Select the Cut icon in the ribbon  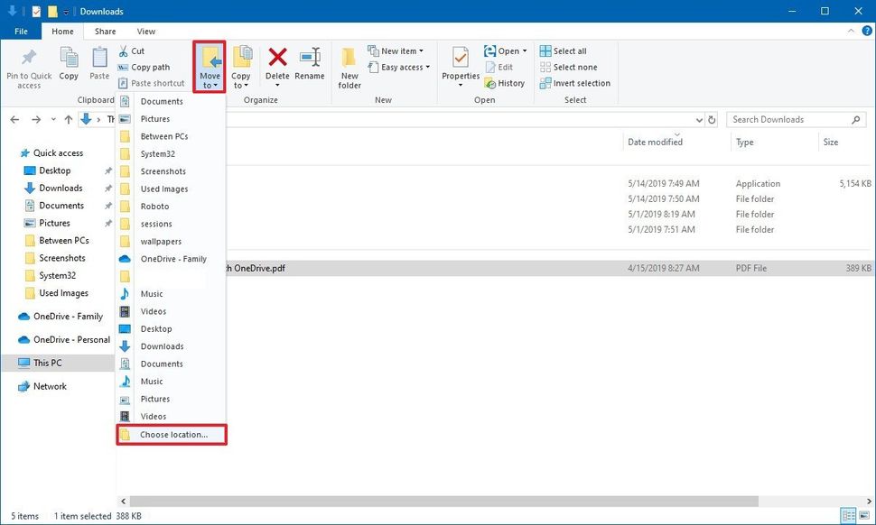pyautogui.click(x=137, y=52)
